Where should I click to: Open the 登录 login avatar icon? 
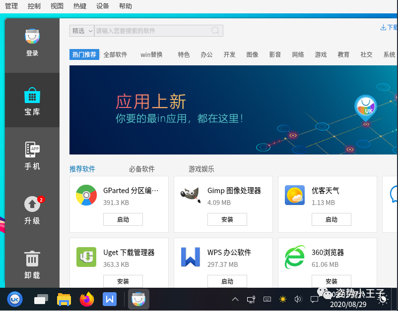(x=32, y=37)
